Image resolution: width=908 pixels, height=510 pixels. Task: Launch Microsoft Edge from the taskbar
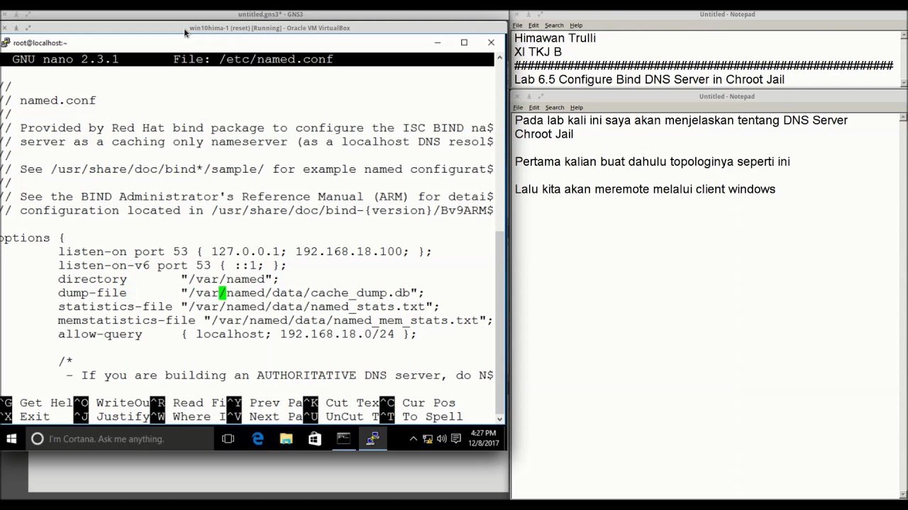pyautogui.click(x=258, y=439)
